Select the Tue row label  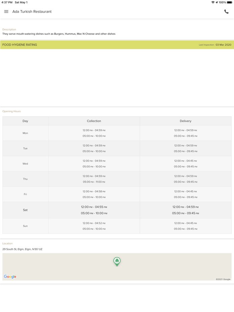click(25, 148)
